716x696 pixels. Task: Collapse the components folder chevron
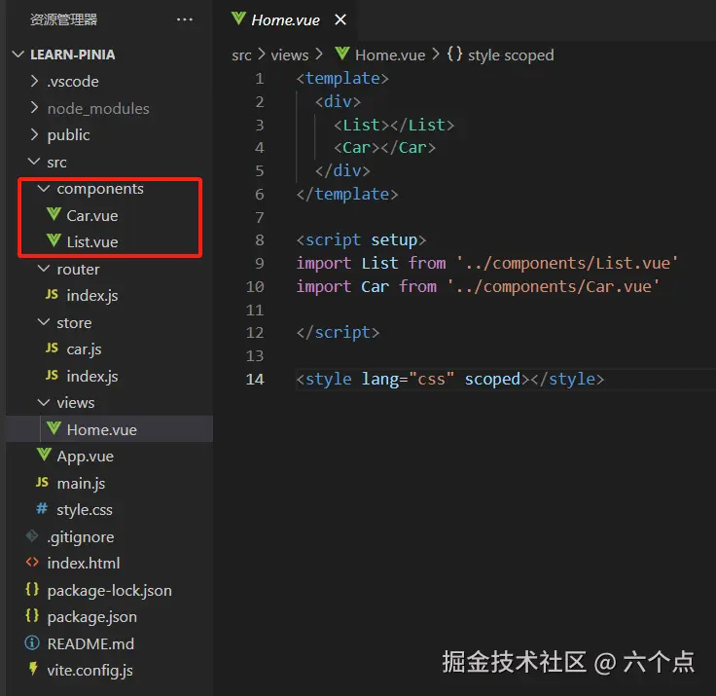[x=44, y=188]
